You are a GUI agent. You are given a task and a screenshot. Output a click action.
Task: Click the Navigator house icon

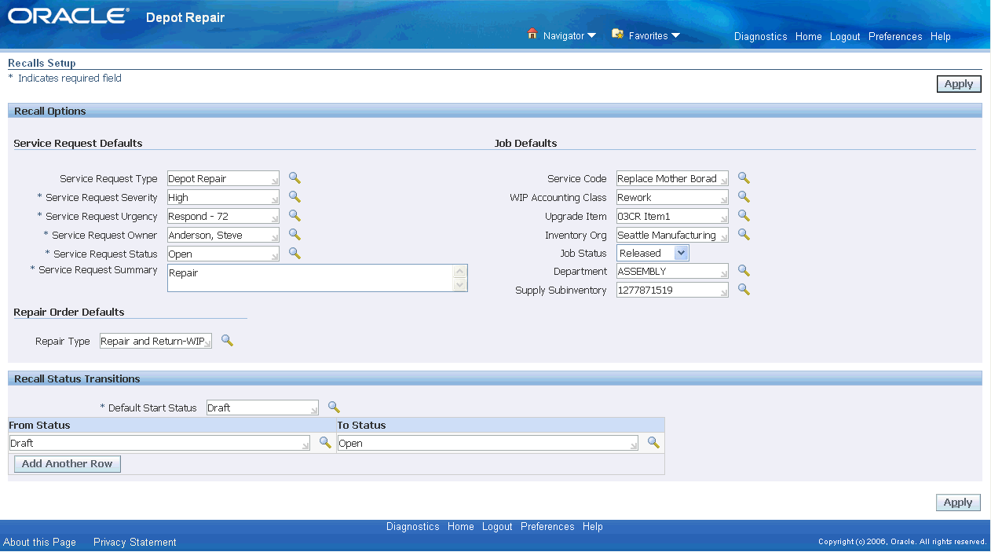(532, 35)
